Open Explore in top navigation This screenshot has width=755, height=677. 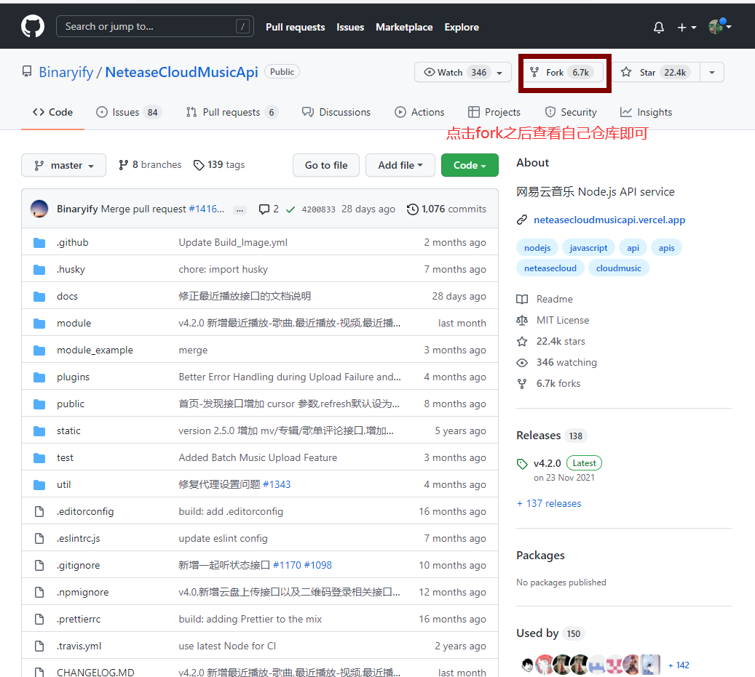tap(462, 28)
